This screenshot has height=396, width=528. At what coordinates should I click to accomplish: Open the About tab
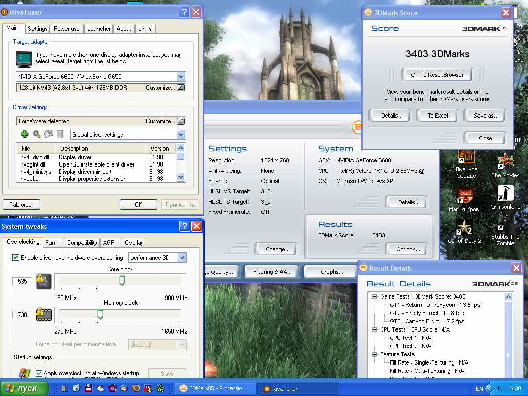tap(124, 29)
